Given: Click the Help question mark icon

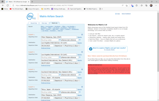Looking at the screenshot, I should 116,14.
